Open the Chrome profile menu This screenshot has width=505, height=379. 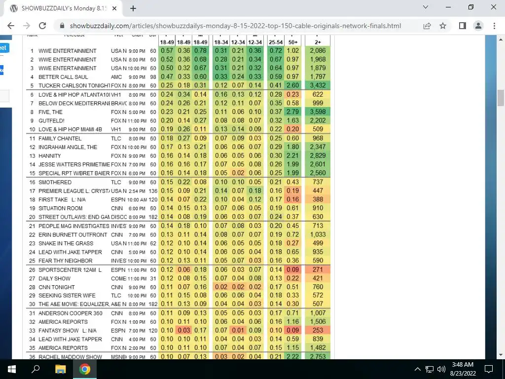click(478, 26)
